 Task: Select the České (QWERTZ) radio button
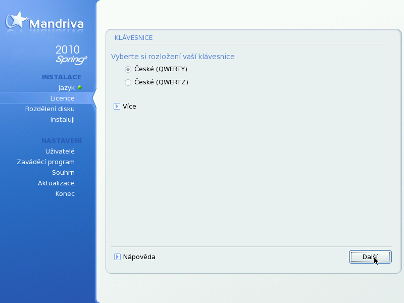128,82
